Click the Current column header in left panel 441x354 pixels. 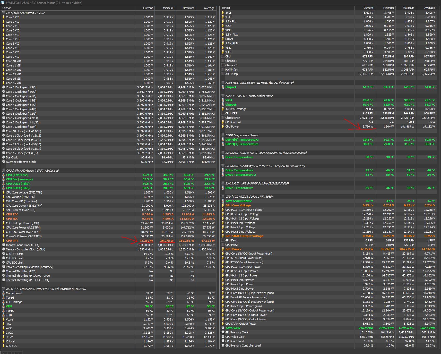point(144,8)
